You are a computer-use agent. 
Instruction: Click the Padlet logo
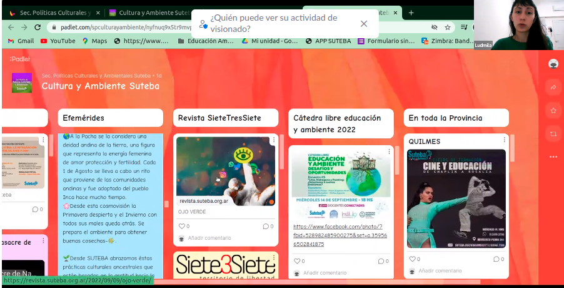(19, 58)
